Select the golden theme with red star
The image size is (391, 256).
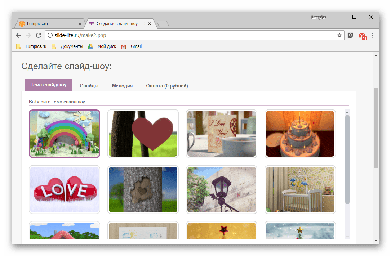[222, 230]
